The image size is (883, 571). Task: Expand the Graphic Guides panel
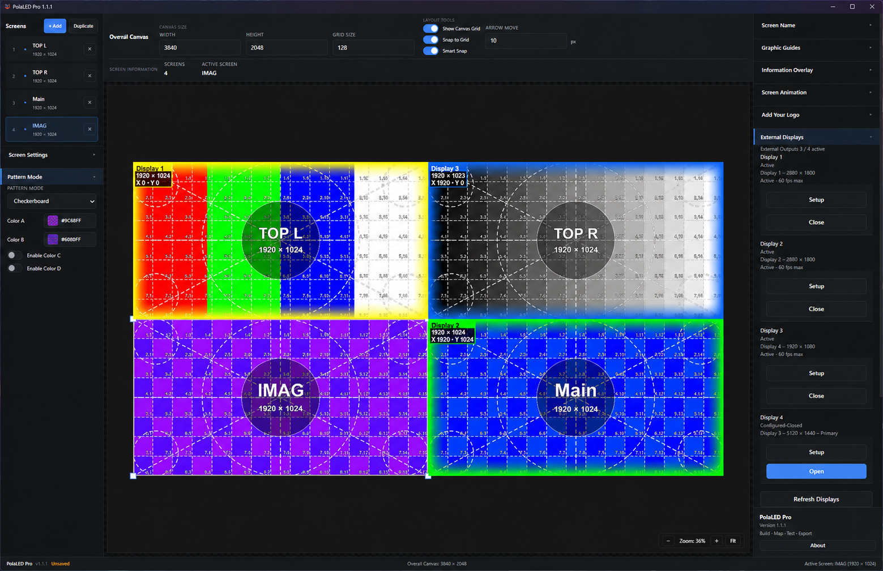tap(816, 48)
